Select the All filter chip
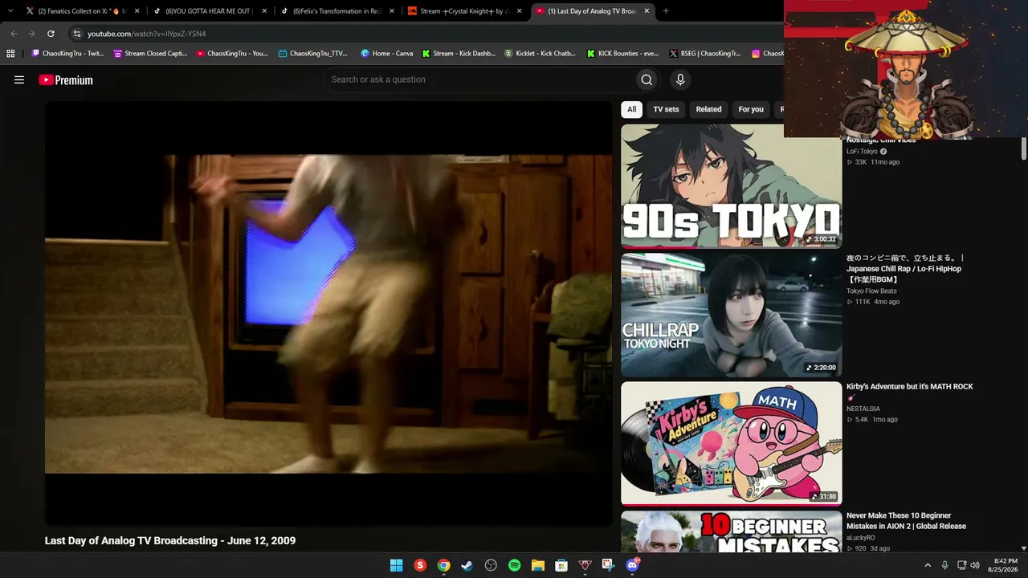 click(631, 109)
